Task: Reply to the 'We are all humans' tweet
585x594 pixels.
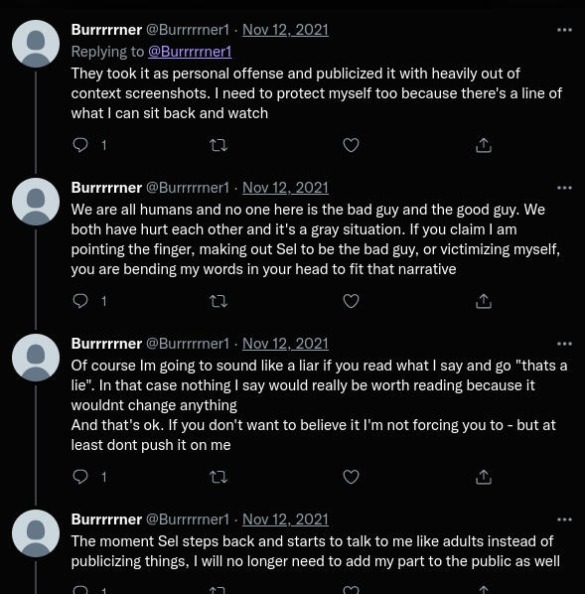Action: click(80, 301)
